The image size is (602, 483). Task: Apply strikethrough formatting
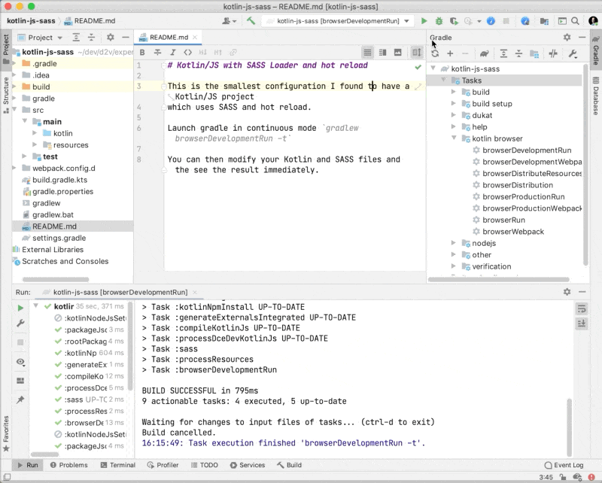coord(157,53)
